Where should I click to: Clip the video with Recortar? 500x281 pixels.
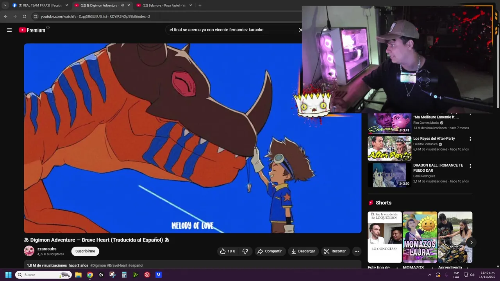(x=335, y=251)
